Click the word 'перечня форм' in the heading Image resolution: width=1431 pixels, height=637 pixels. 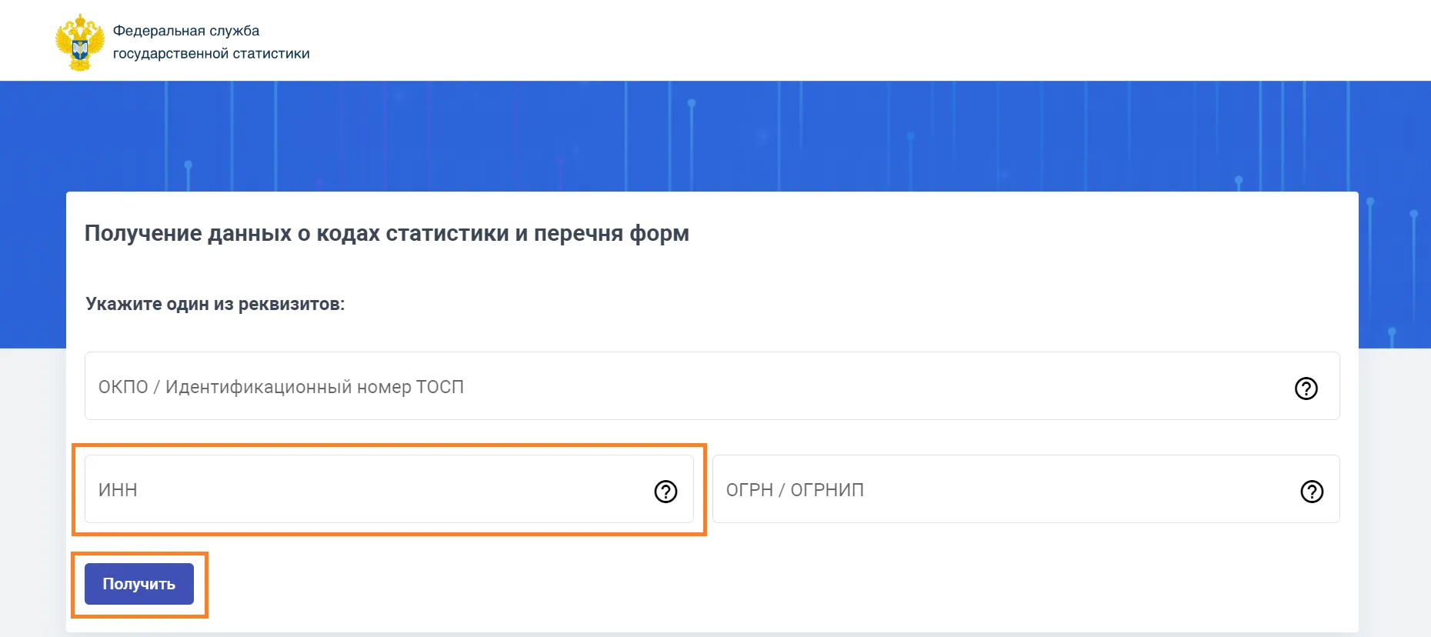tap(611, 233)
